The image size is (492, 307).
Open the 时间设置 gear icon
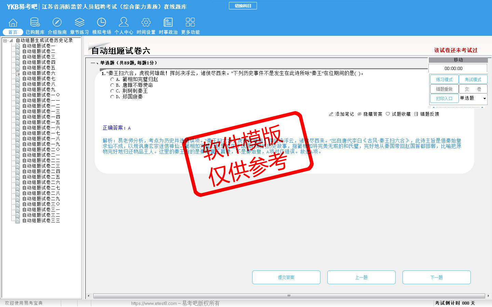[146, 23]
